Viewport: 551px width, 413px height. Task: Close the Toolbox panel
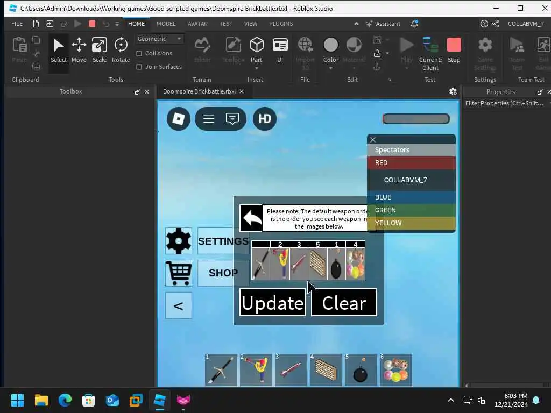pyautogui.click(x=147, y=92)
